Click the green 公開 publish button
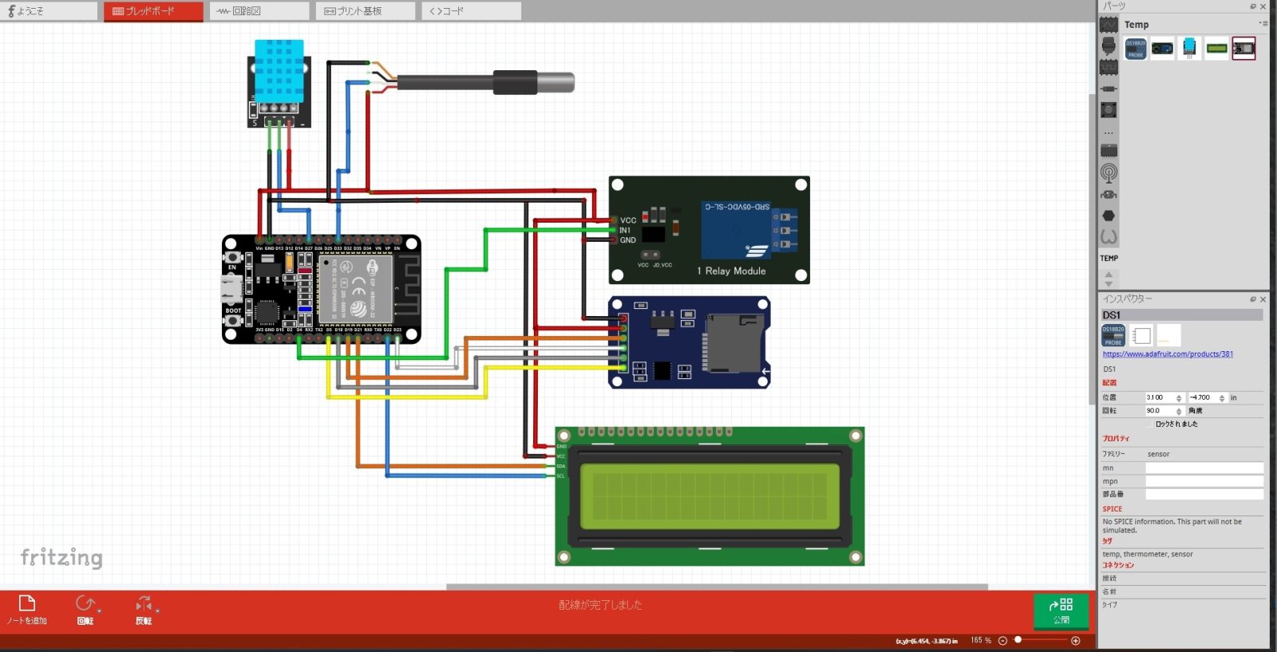 coord(1061,611)
